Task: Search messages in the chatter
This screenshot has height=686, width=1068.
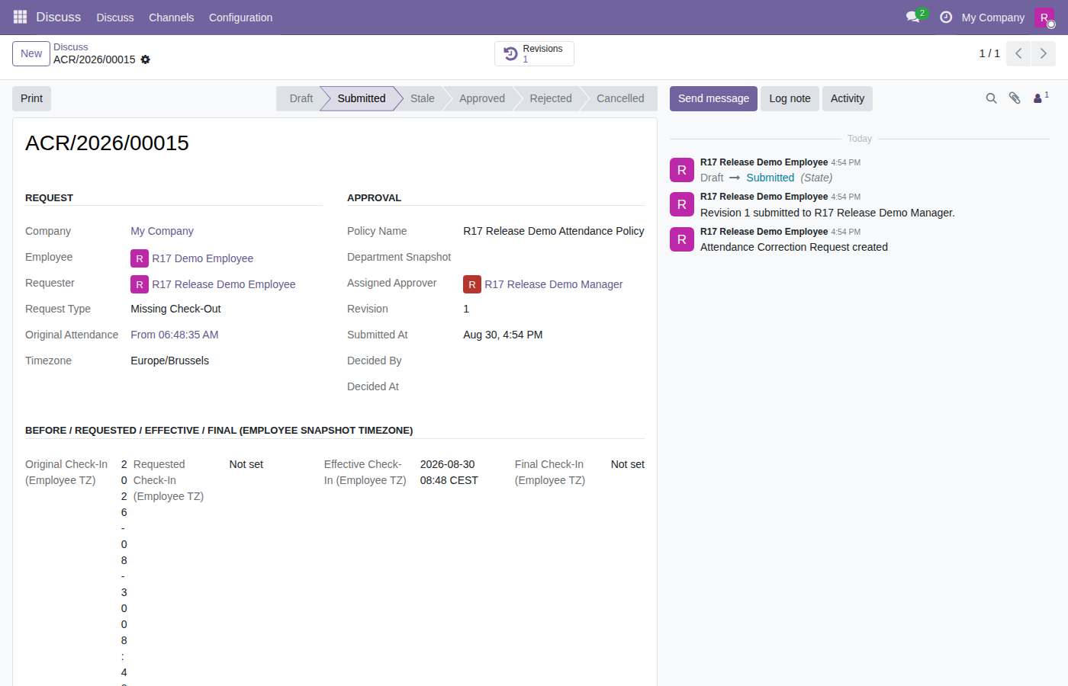Action: point(991,98)
